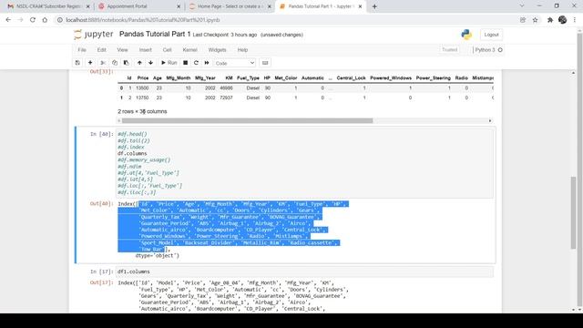Open browser extensions puzzle icon
Image resolution: width=583 pixels, height=328 pixels.
point(550,20)
